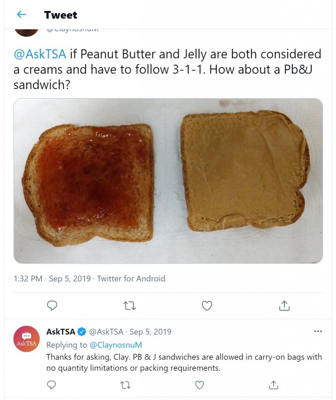Open the @AskTSA mention in tweet text
336x400 pixels.
point(40,54)
